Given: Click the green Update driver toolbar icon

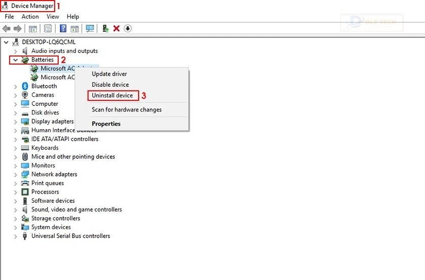Looking at the screenshot, I should (106, 28).
